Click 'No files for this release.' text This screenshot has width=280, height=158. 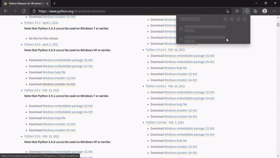44,38
